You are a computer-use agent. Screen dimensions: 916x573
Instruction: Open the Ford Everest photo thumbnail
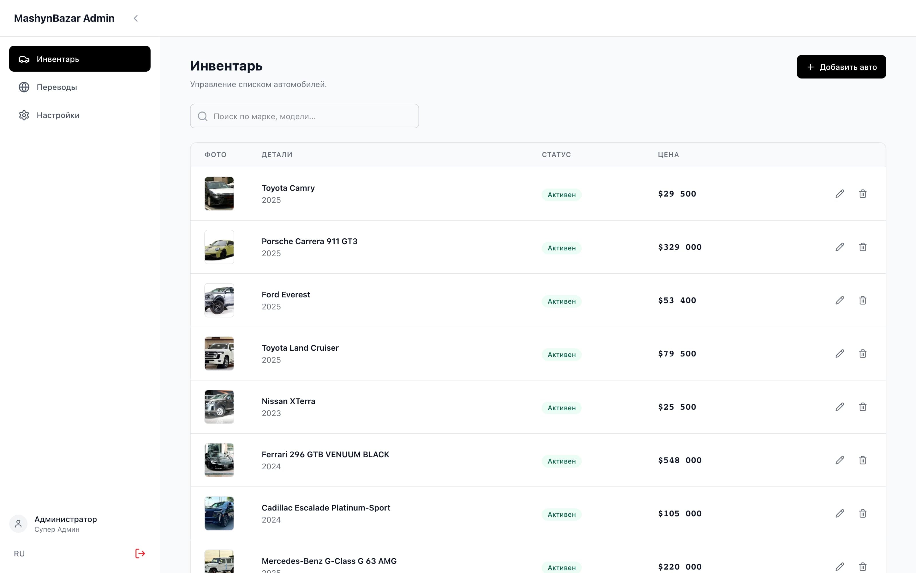pos(219,300)
